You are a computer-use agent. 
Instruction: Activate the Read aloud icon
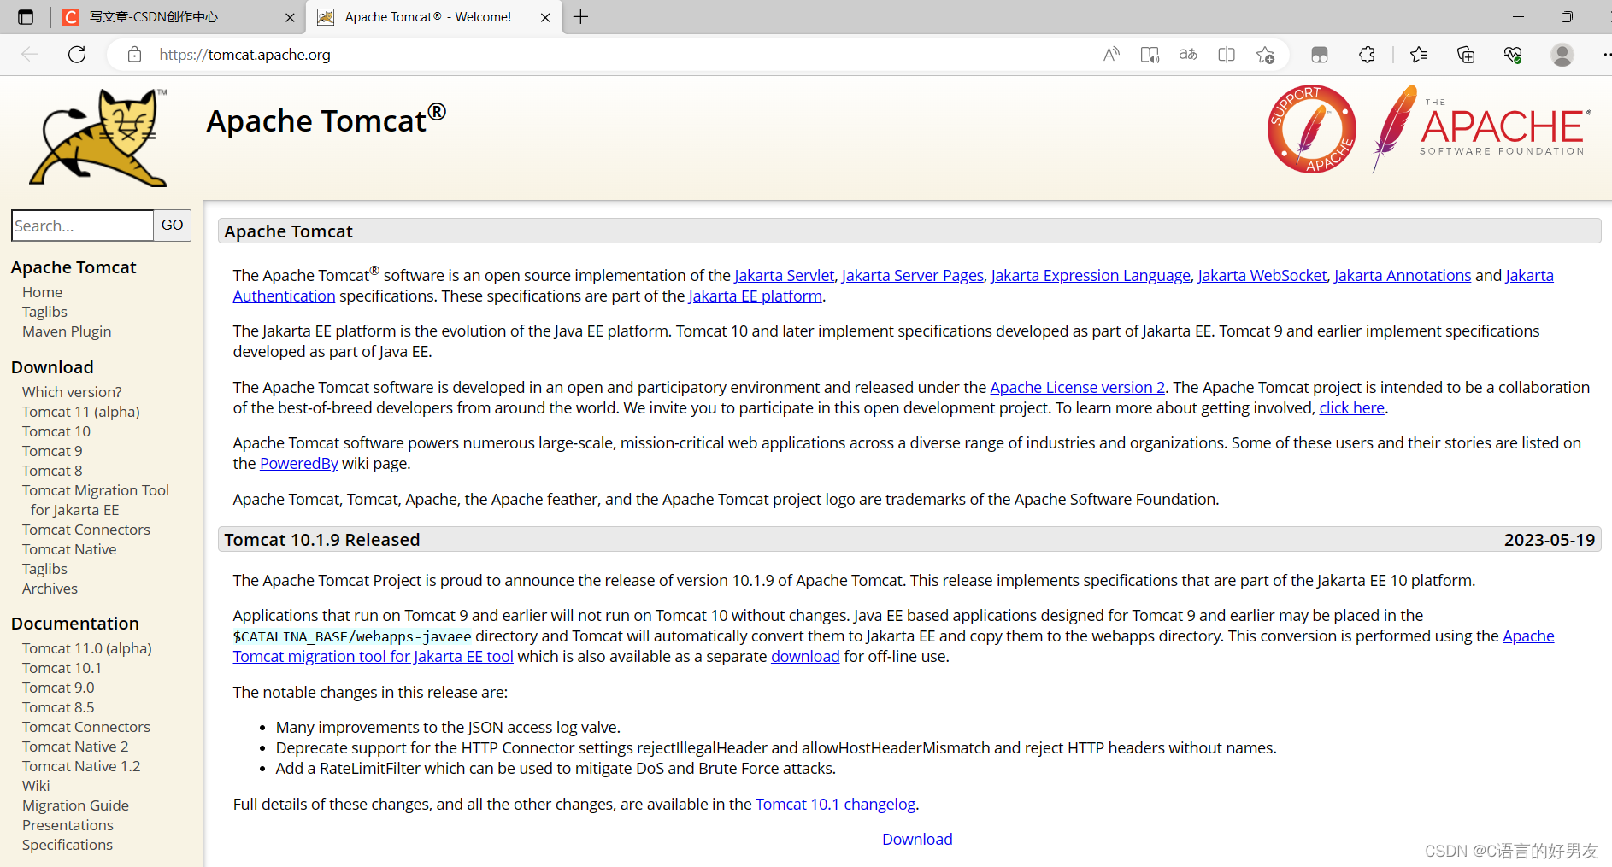tap(1111, 54)
